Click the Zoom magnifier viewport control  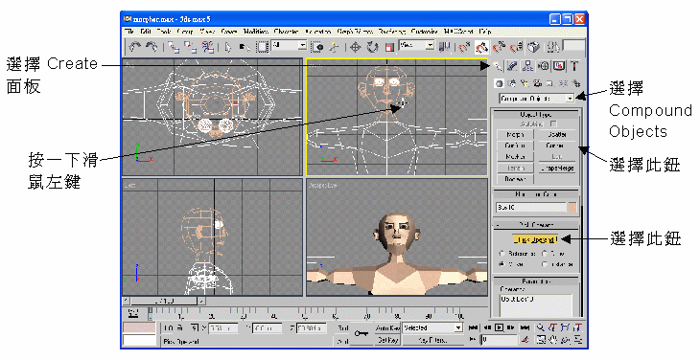tap(541, 327)
